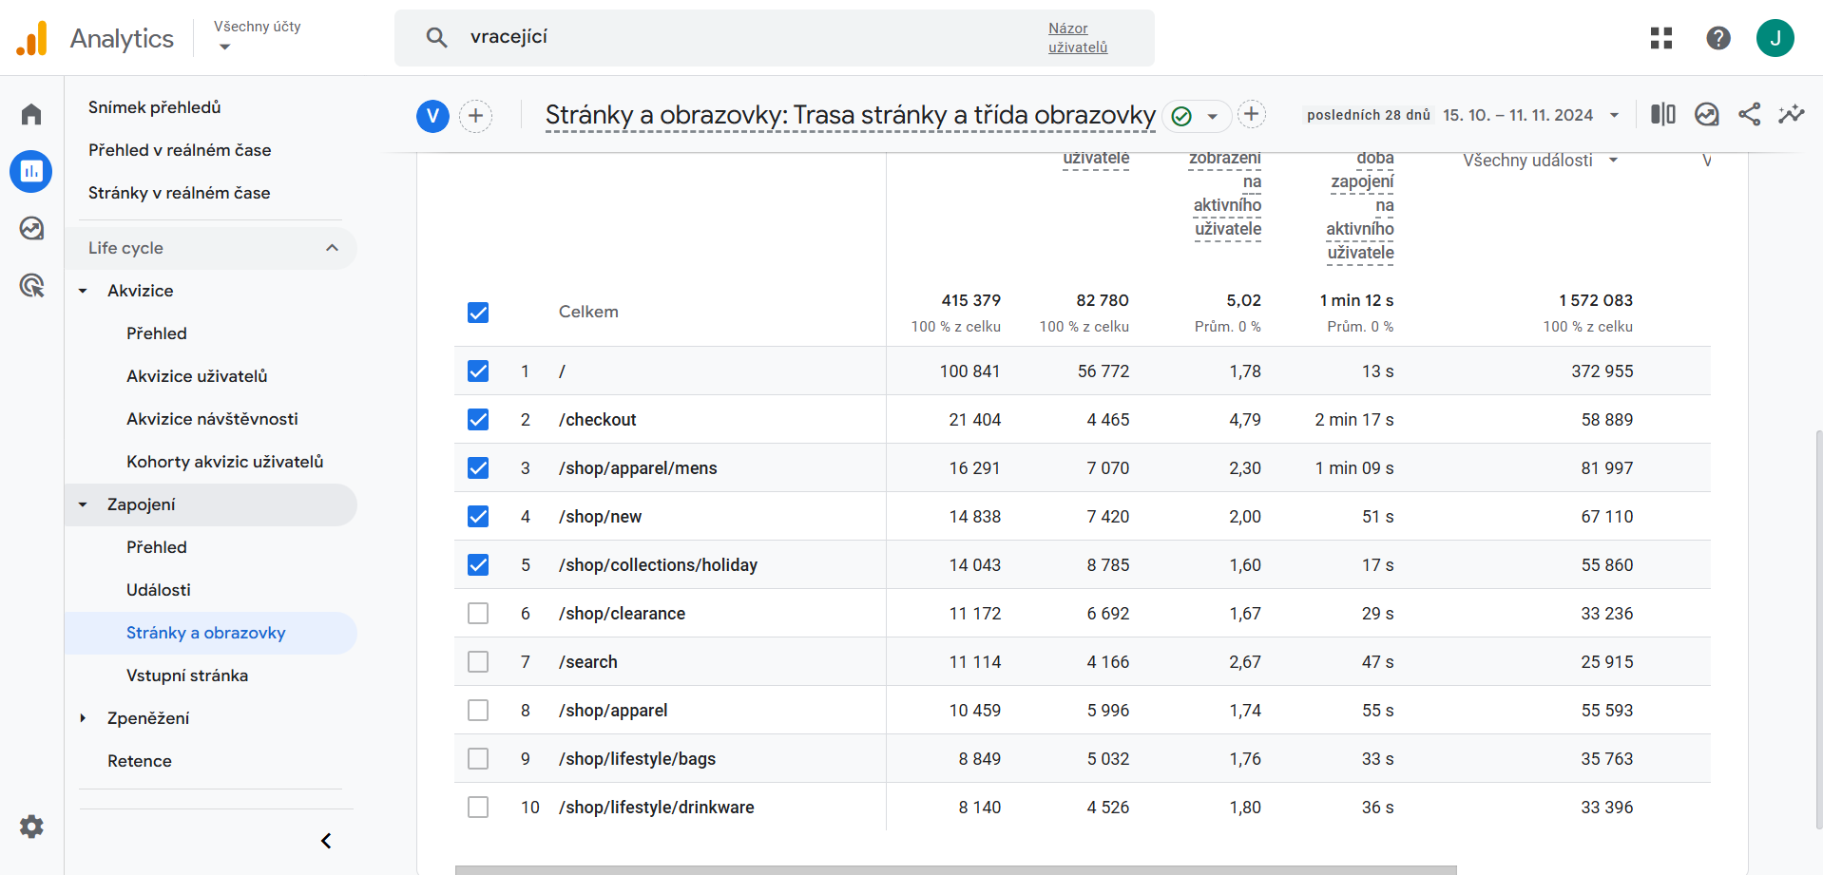Click the 1 572 083 total events value
This screenshot has height=875, width=1823.
tap(1596, 300)
